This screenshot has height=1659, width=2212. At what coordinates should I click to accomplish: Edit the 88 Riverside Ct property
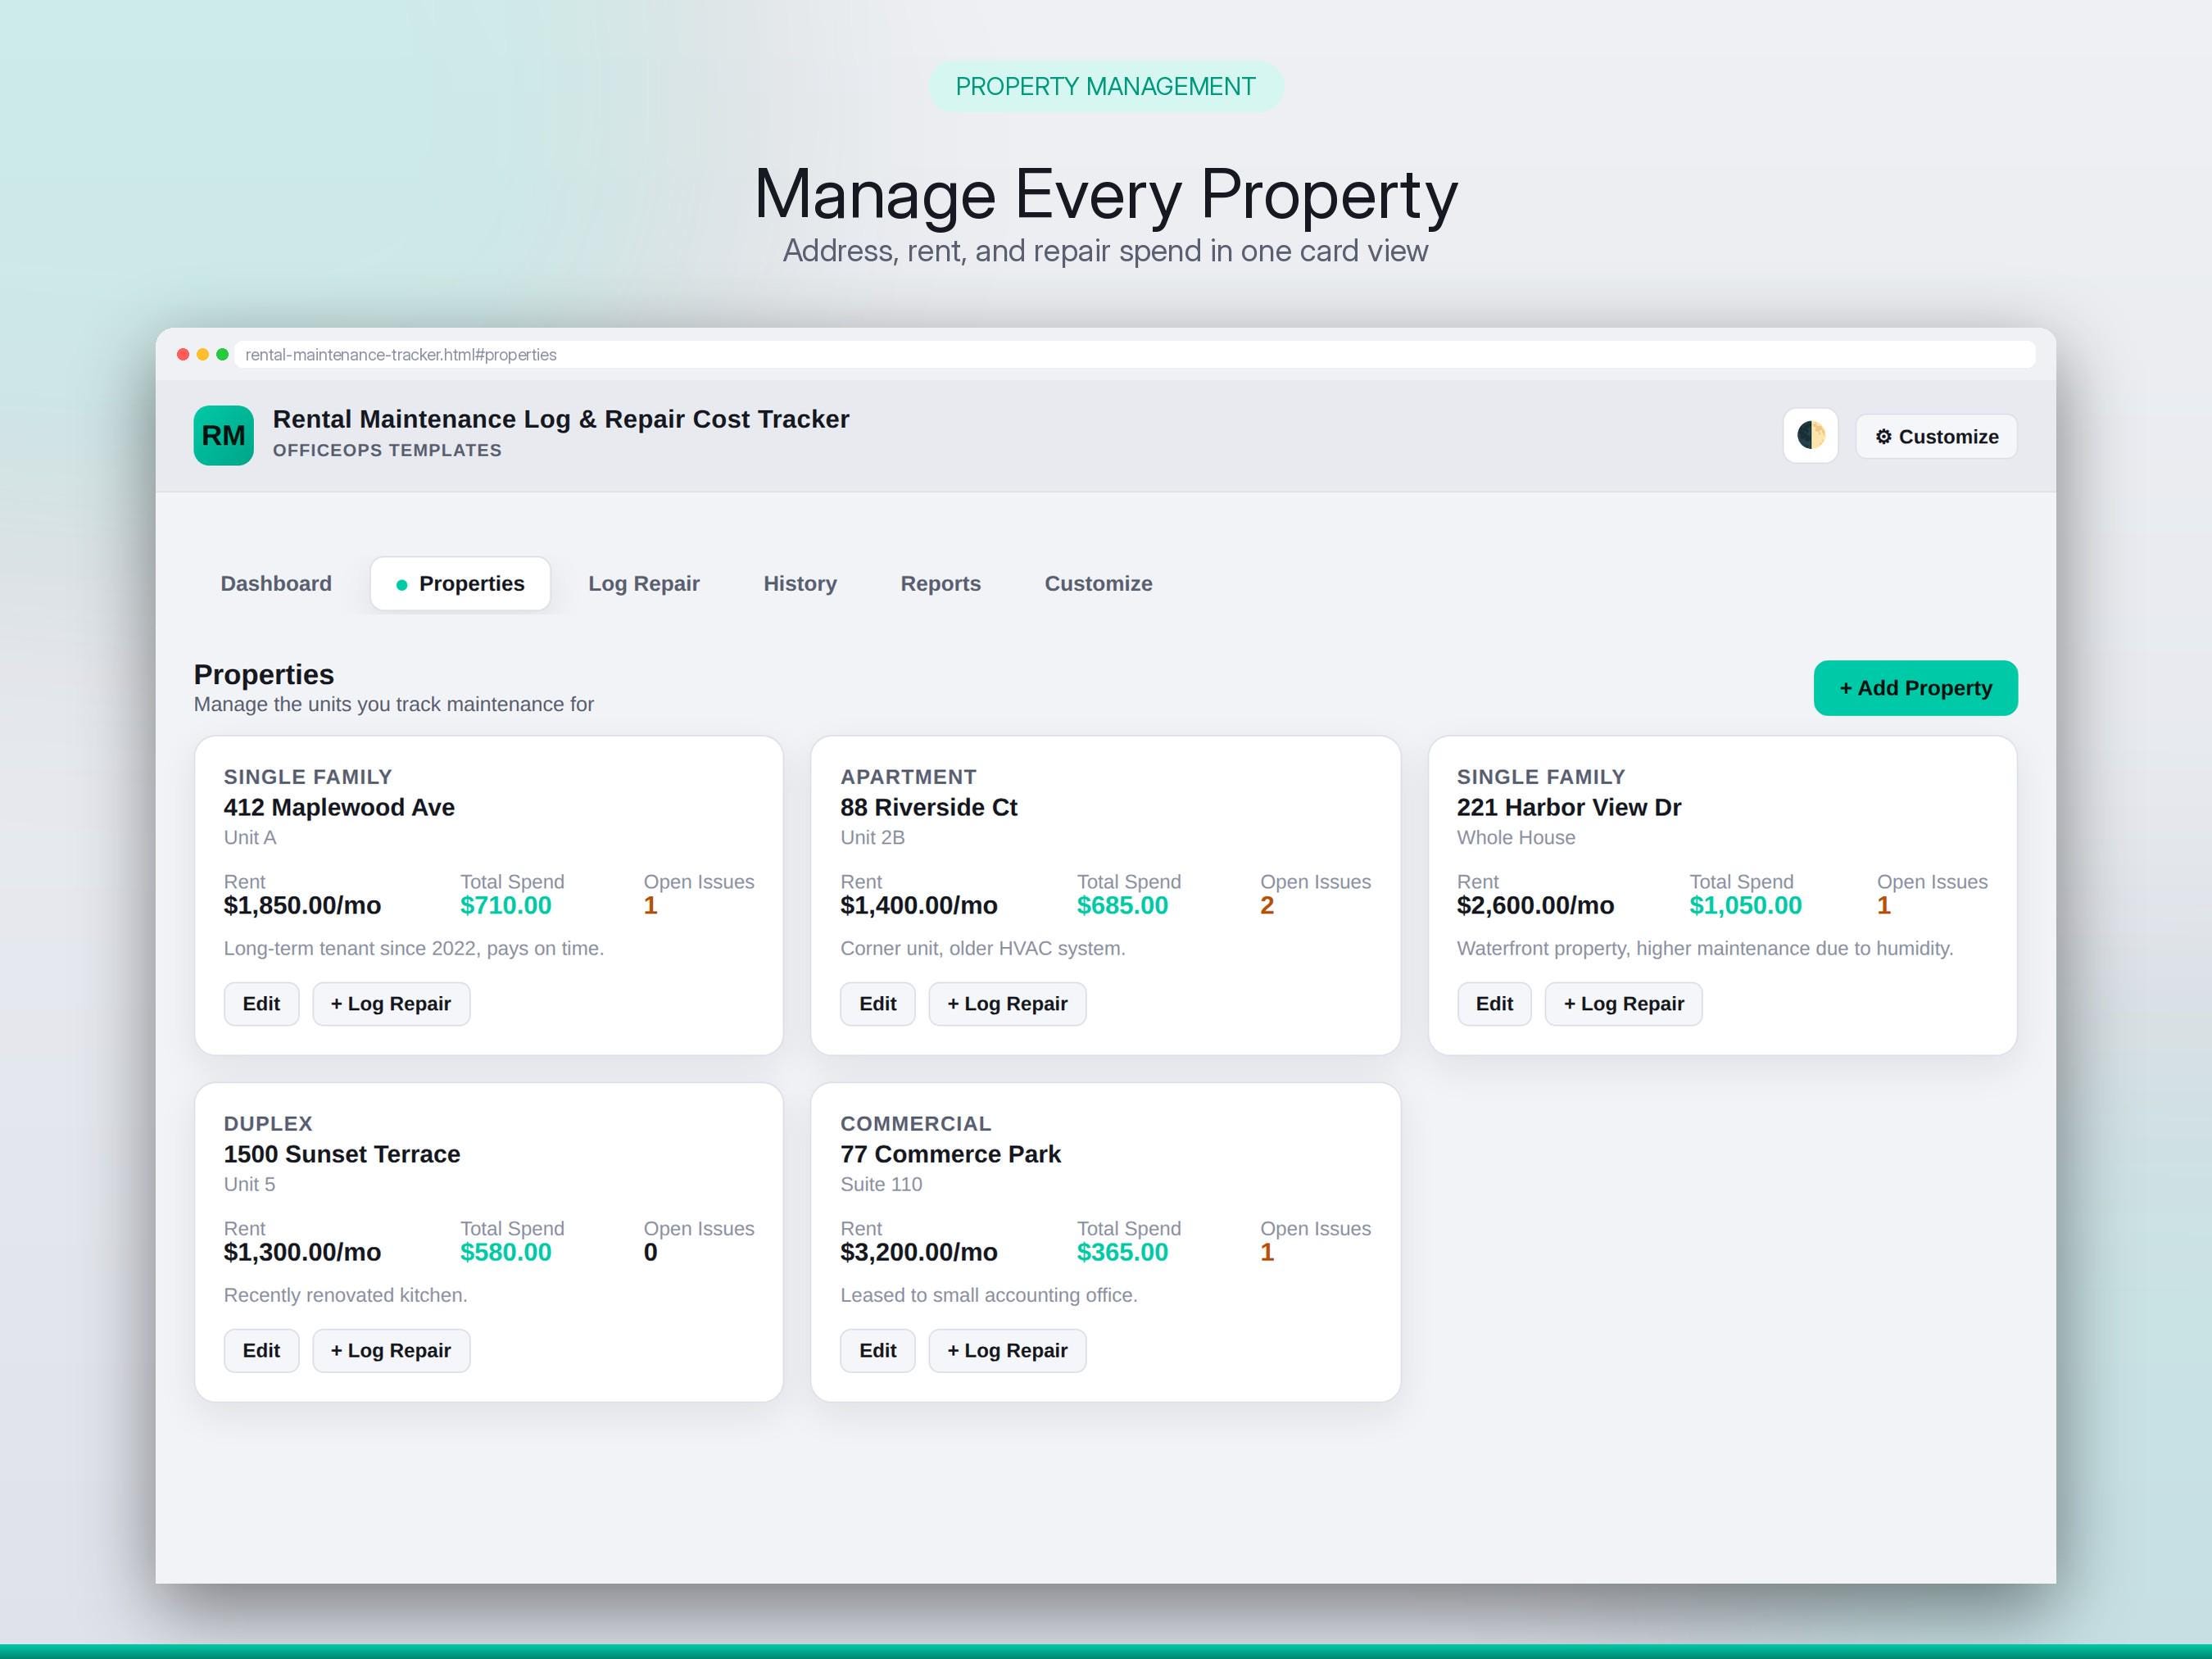coord(877,1003)
